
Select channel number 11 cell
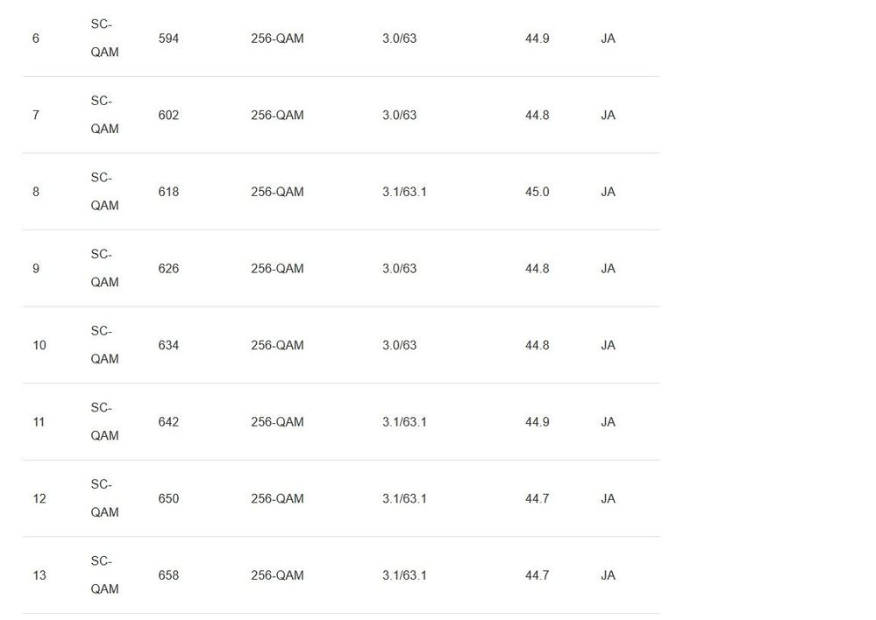(x=39, y=422)
